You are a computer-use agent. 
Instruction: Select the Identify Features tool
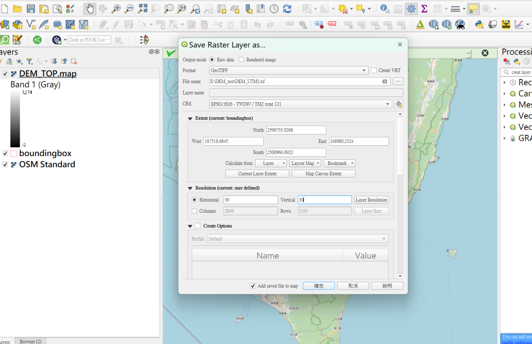point(384,9)
